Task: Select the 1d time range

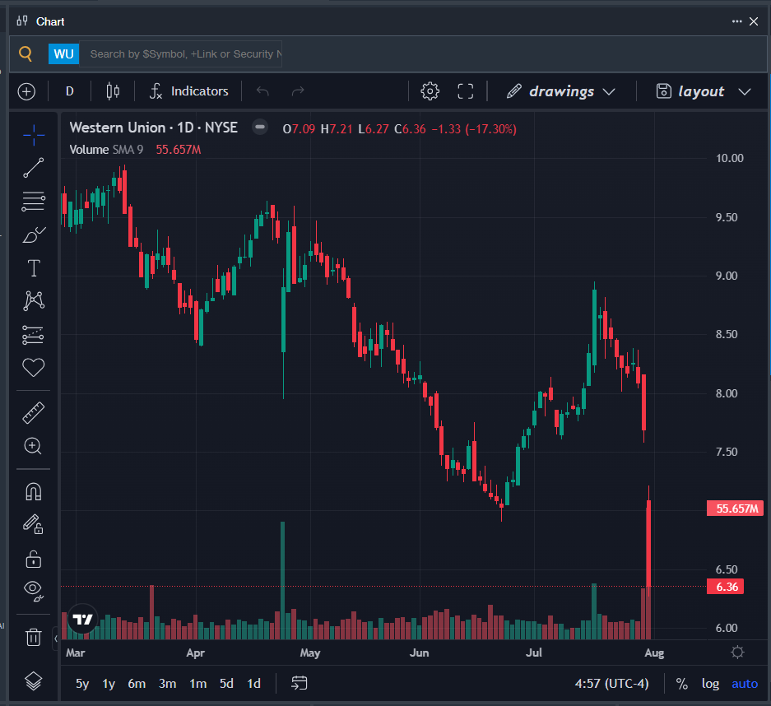Action: coord(253,684)
